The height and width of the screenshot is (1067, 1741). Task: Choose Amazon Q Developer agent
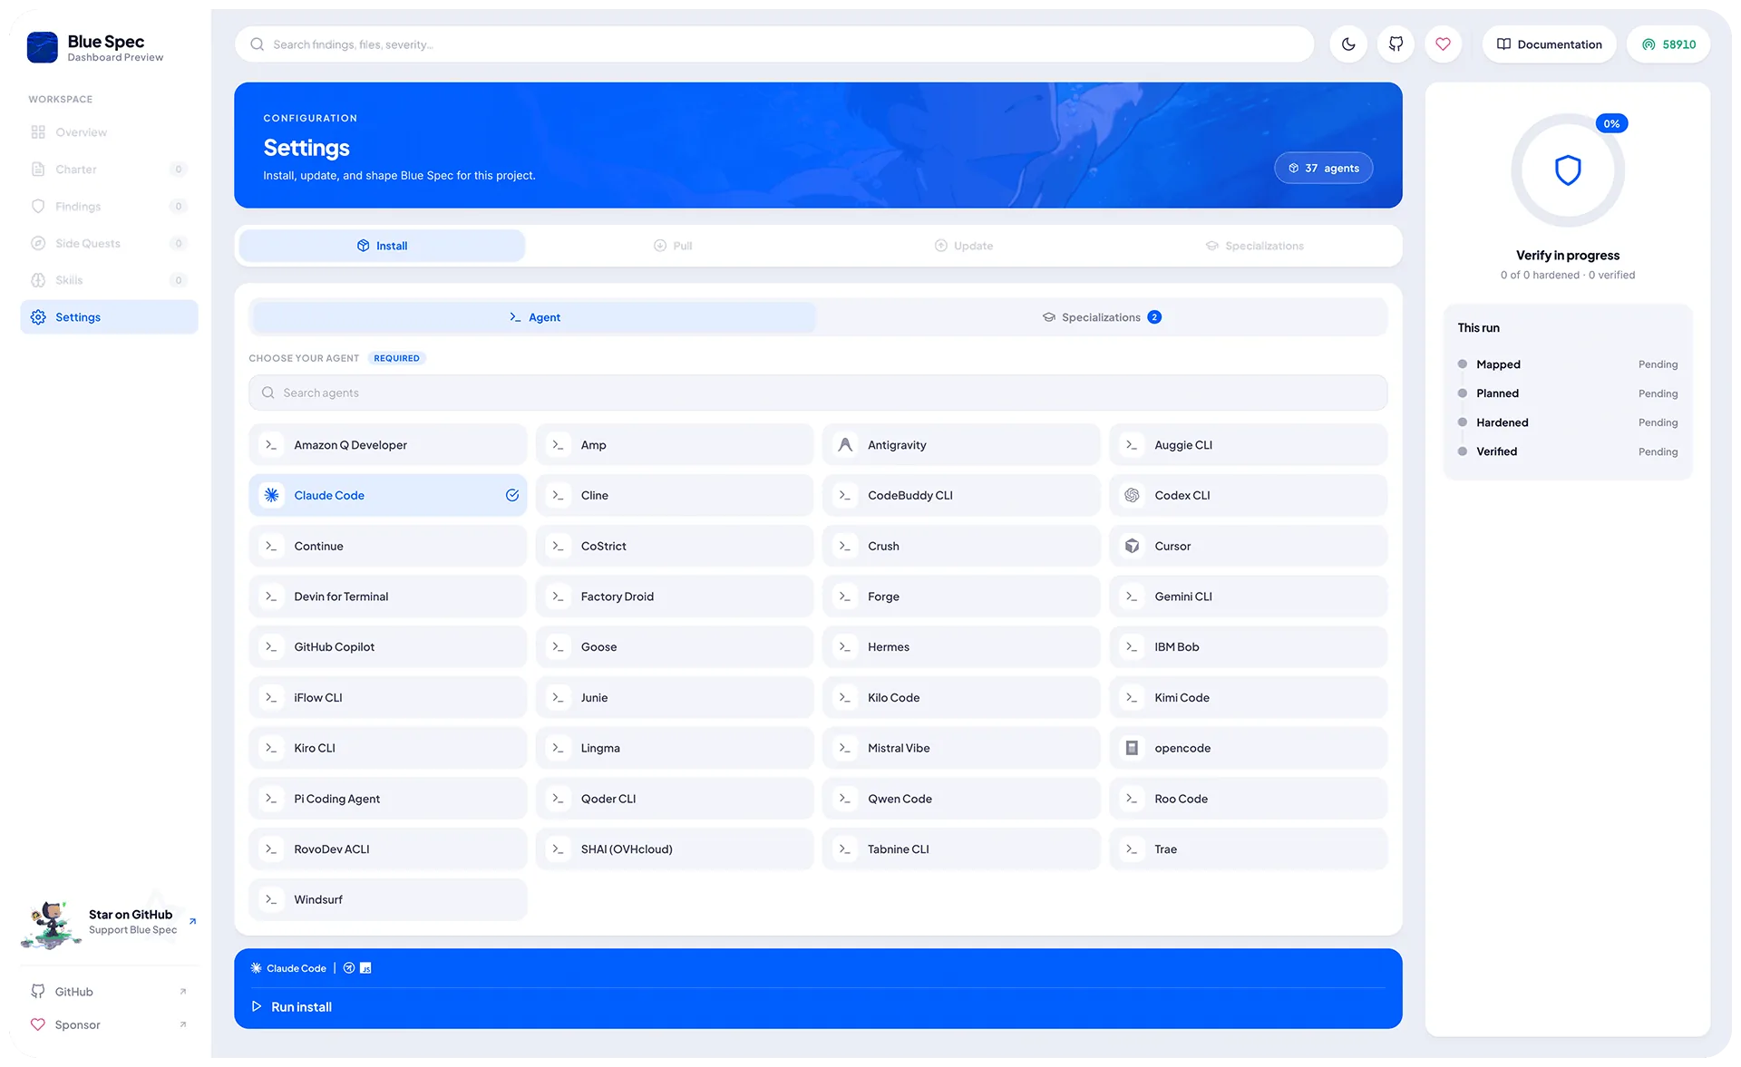point(388,445)
